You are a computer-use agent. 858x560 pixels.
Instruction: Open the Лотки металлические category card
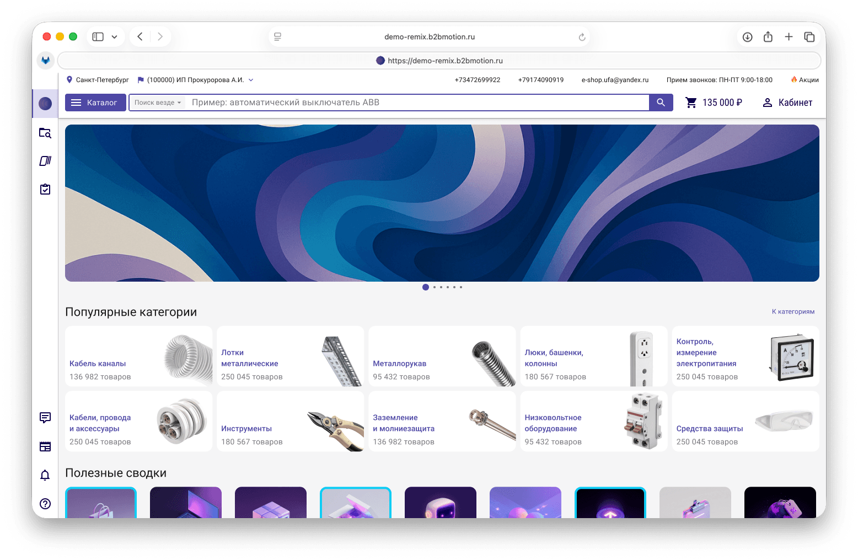(291, 356)
